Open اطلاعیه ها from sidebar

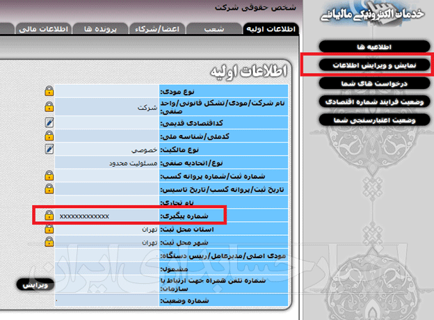click(374, 47)
